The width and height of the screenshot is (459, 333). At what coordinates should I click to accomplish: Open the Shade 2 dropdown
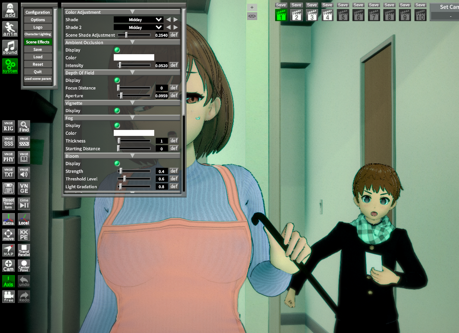point(138,27)
